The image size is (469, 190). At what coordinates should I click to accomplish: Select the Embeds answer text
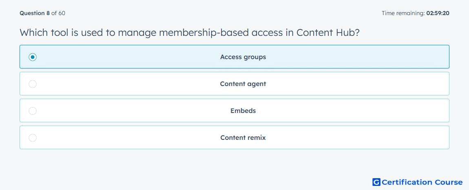(243, 111)
